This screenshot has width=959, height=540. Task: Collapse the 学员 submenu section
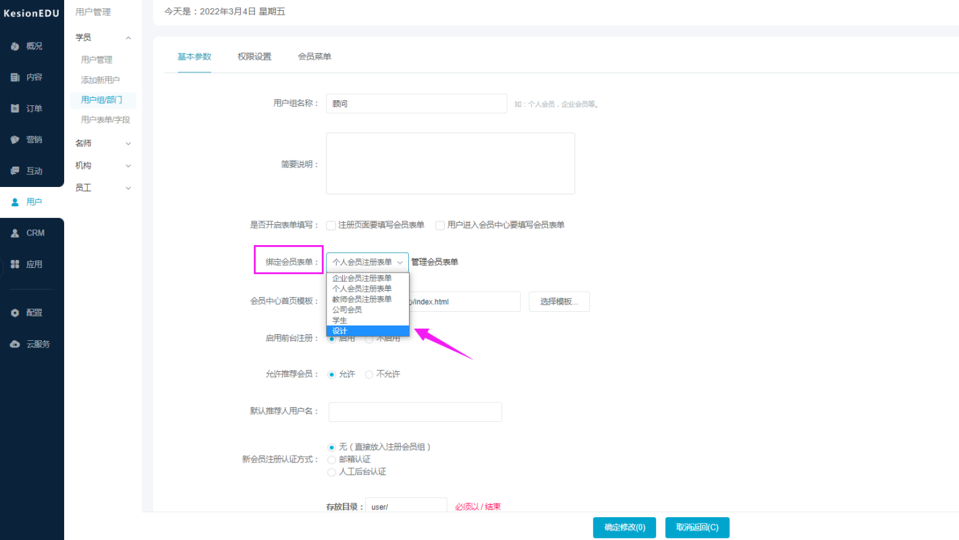click(x=128, y=38)
